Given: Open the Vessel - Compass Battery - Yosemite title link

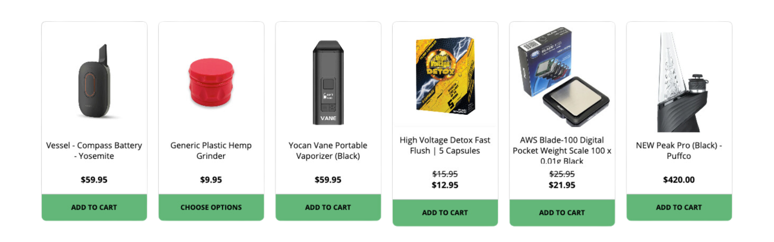Looking at the screenshot, I should point(94,151).
